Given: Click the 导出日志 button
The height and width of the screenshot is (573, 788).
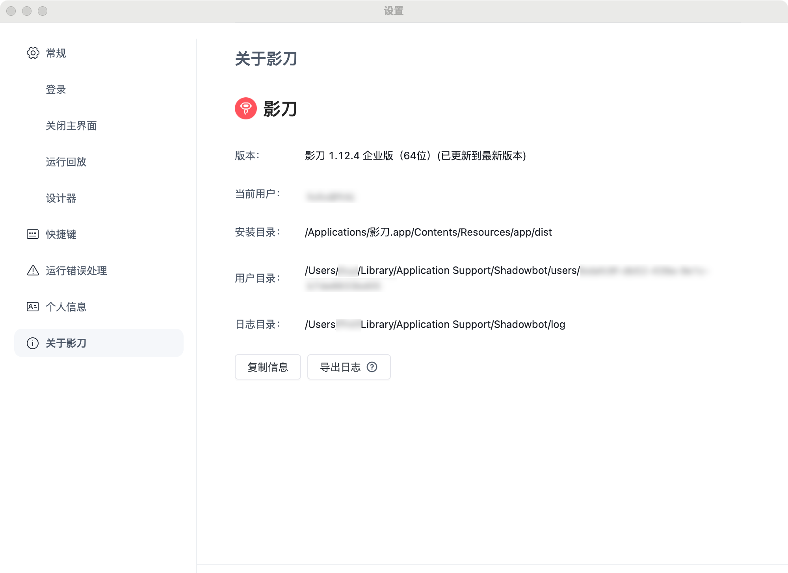Looking at the screenshot, I should tap(340, 367).
